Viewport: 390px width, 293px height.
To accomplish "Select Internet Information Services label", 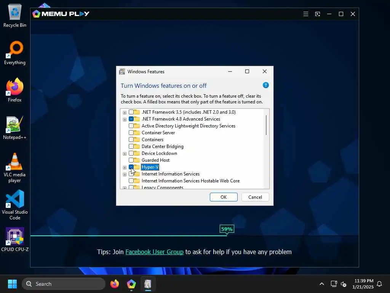I will (x=171, y=174).
